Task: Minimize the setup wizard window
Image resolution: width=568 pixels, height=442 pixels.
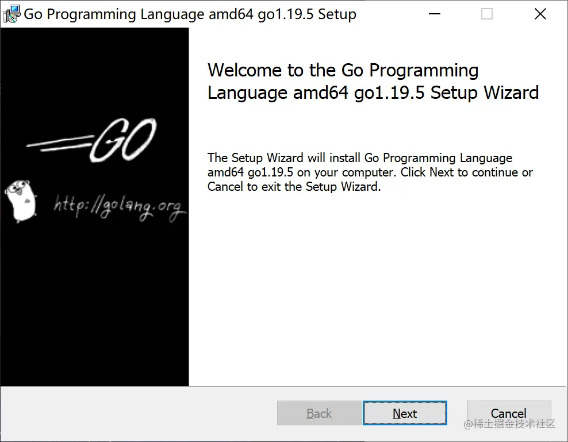Action: pyautogui.click(x=434, y=14)
